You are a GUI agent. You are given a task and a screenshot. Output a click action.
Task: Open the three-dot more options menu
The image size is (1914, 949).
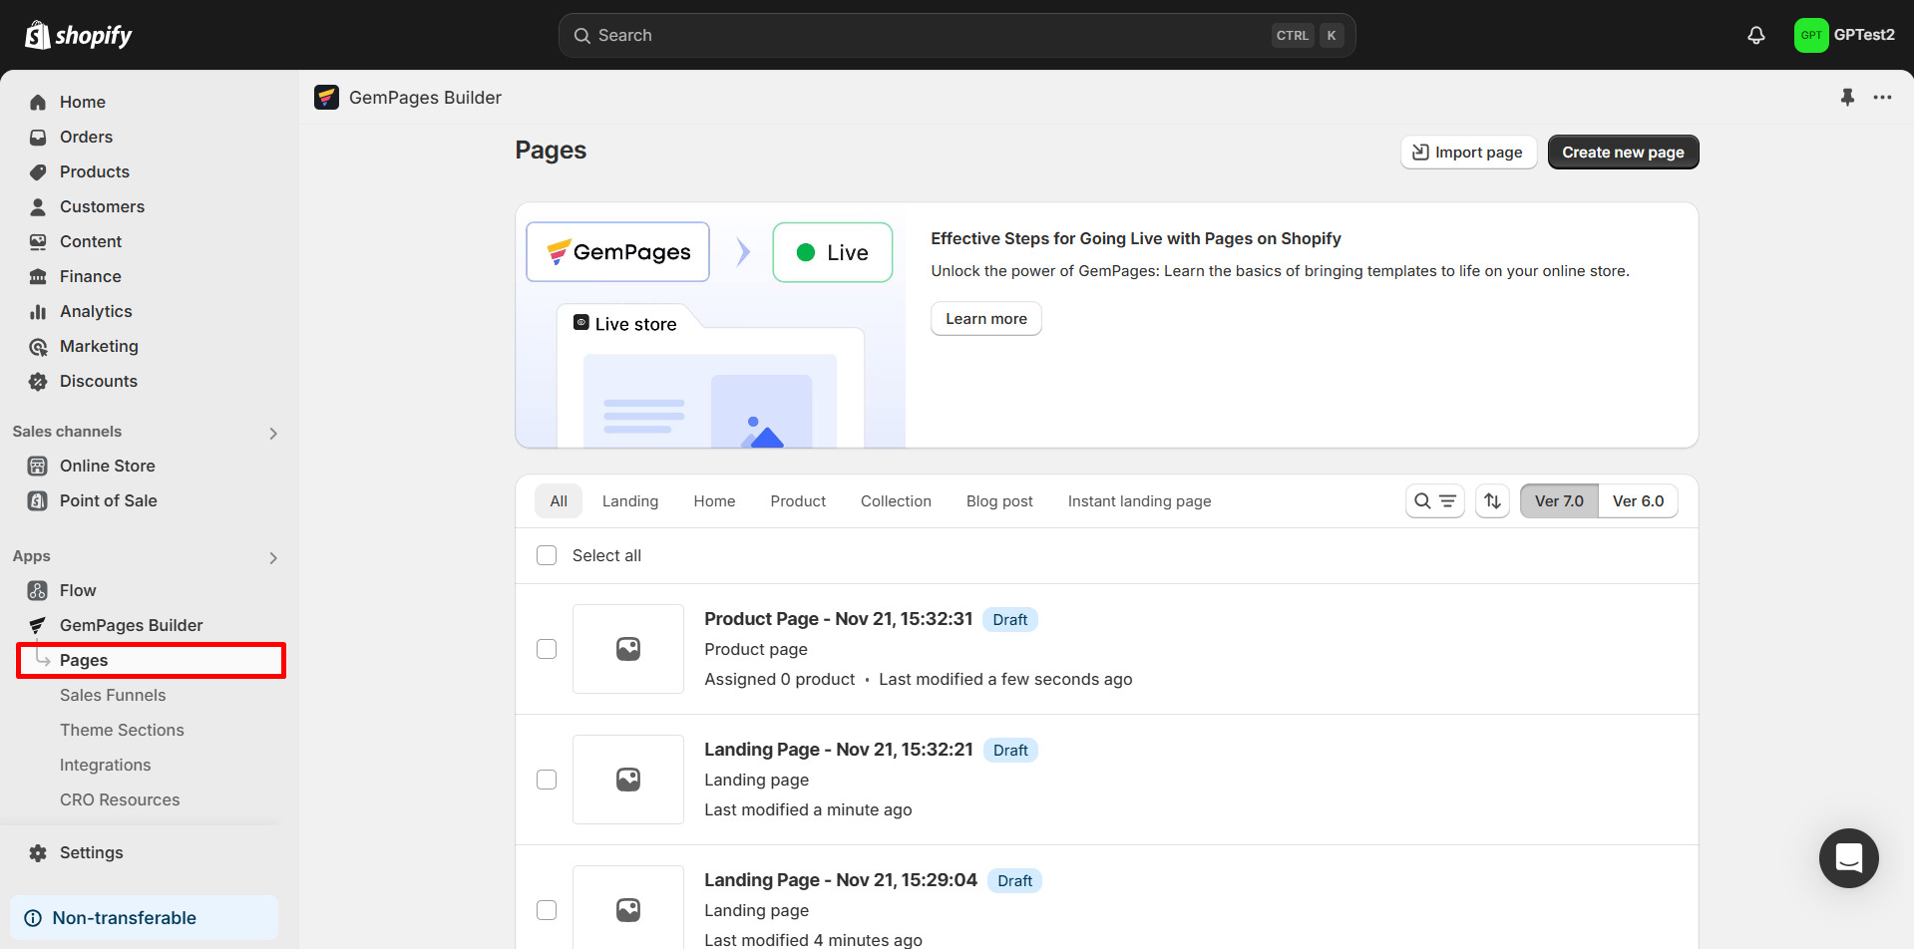1882,98
